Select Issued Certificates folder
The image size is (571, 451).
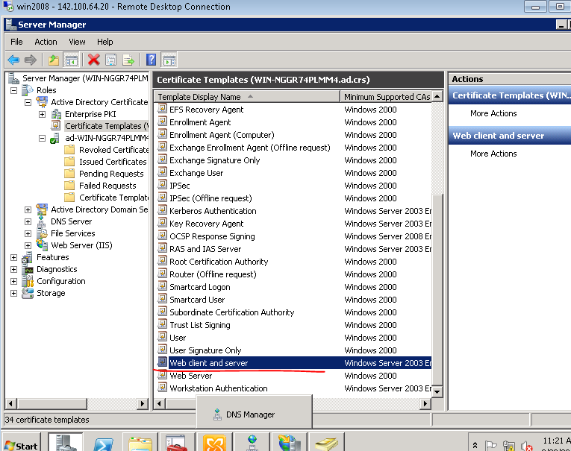113,162
